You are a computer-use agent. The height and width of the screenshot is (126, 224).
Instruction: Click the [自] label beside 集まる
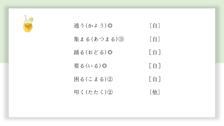coord(155,39)
